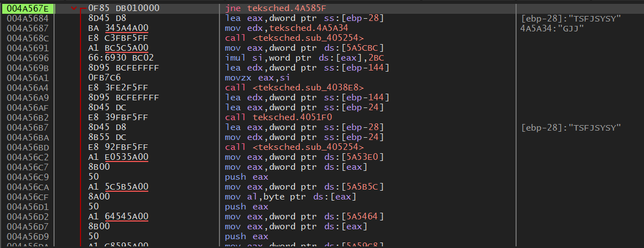The image size is (644, 248).
Task: Click instruction mov eax,dword ptr ds:[5A53E0]
Action: click(x=304, y=157)
